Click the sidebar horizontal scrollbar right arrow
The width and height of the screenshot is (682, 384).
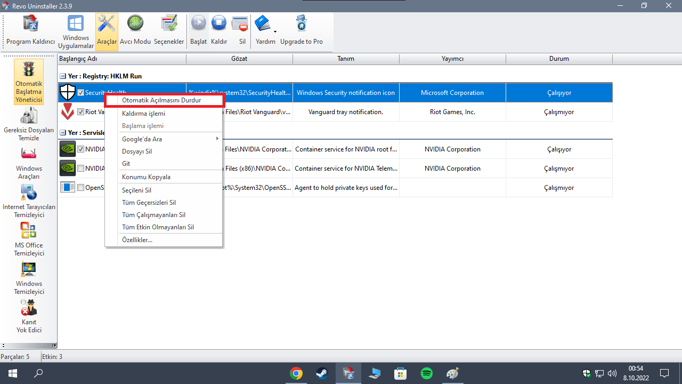click(x=54, y=346)
